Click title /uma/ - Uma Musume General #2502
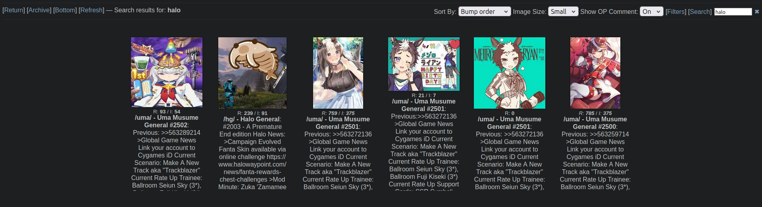The width and height of the screenshot is (762, 207). point(167,121)
